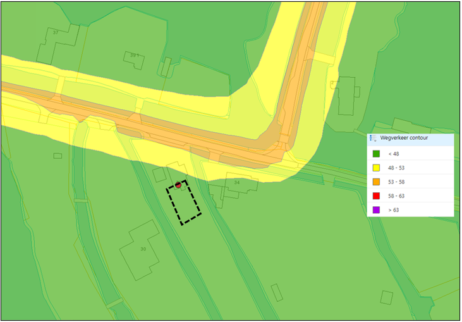Image resolution: width=462 pixels, height=322 pixels.
Task: Click the '< 48' legend label
Action: (x=394, y=154)
